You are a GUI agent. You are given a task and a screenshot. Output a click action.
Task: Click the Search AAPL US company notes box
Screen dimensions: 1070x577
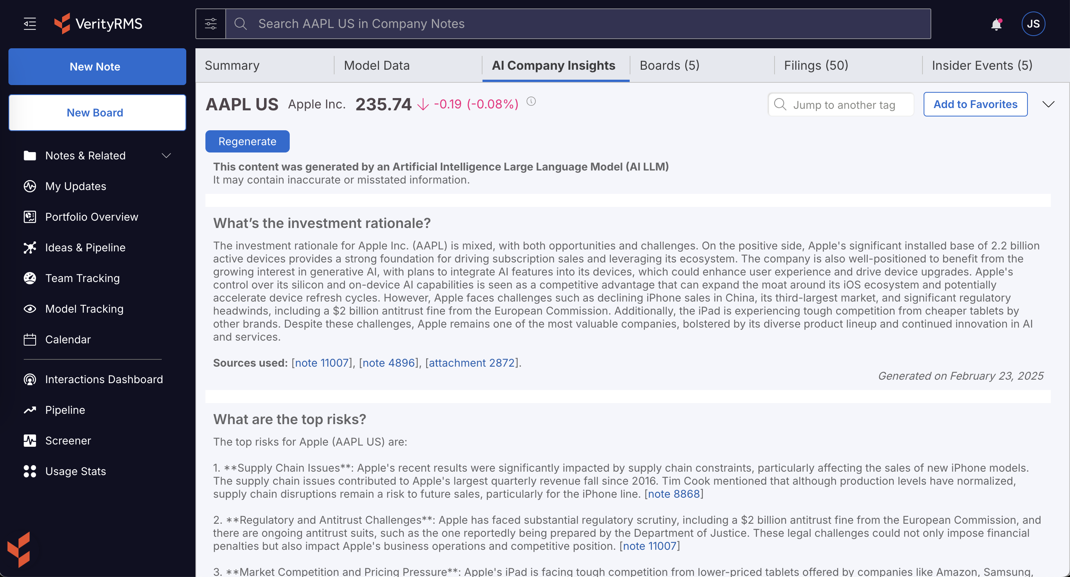(578, 24)
